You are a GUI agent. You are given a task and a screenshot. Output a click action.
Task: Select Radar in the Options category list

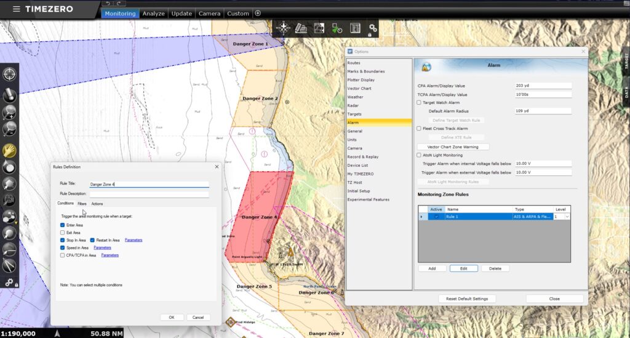click(353, 105)
